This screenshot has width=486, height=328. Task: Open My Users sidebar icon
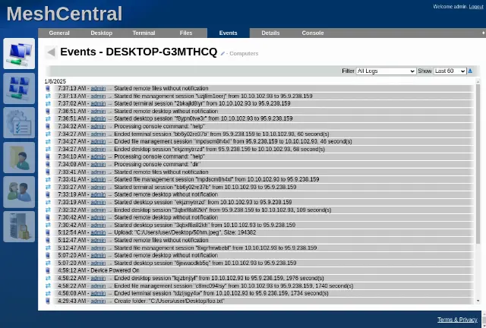[19, 192]
